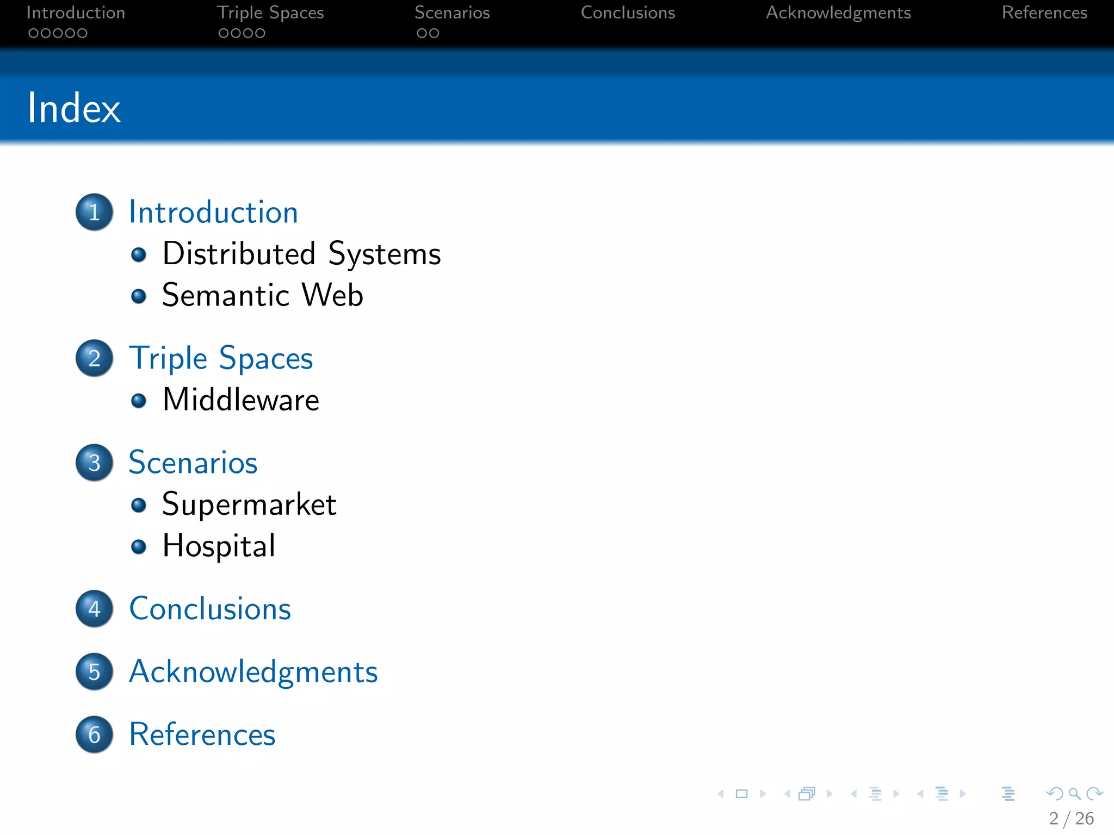The height and width of the screenshot is (835, 1114).
Task: Click the presentation outline lines icon
Action: point(1008,794)
